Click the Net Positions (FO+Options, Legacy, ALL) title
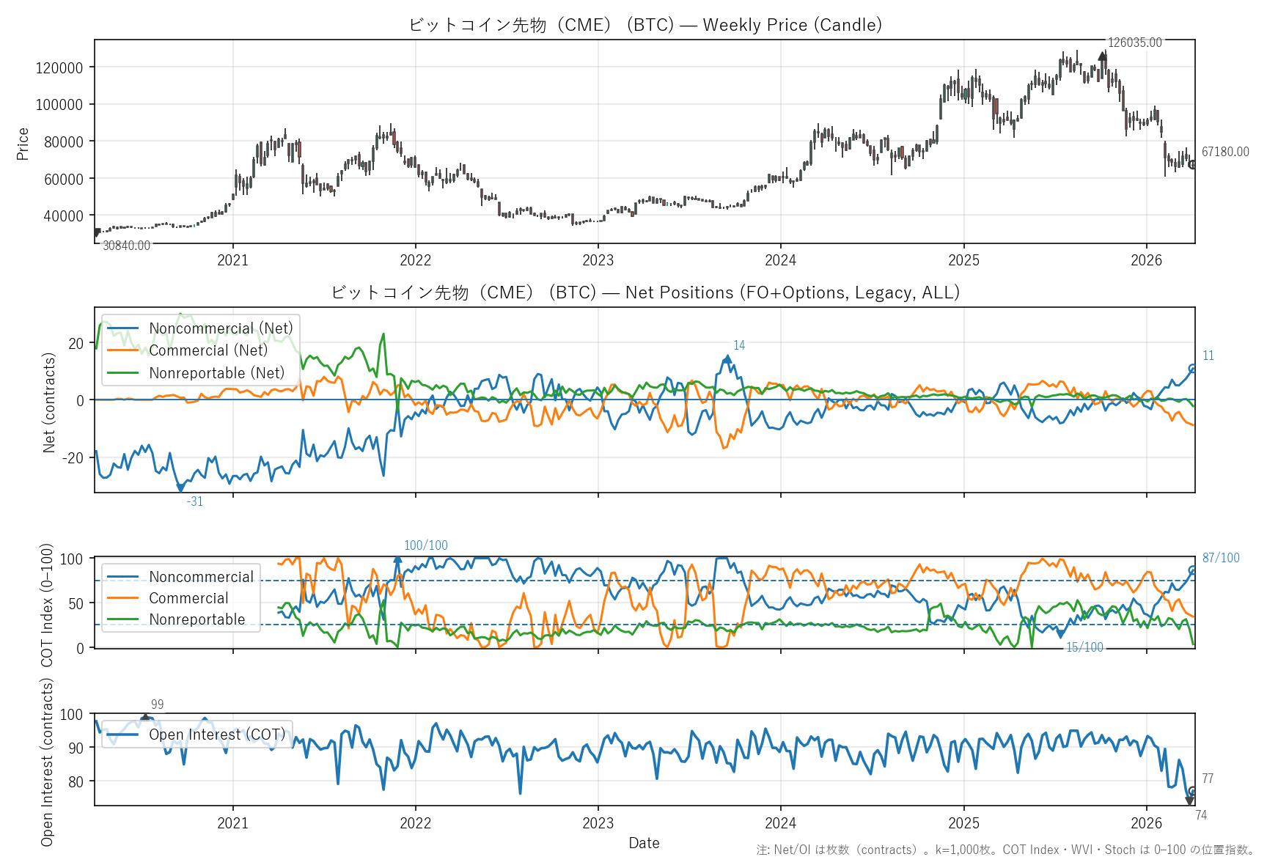This screenshot has height=865, width=1267. [x=644, y=292]
